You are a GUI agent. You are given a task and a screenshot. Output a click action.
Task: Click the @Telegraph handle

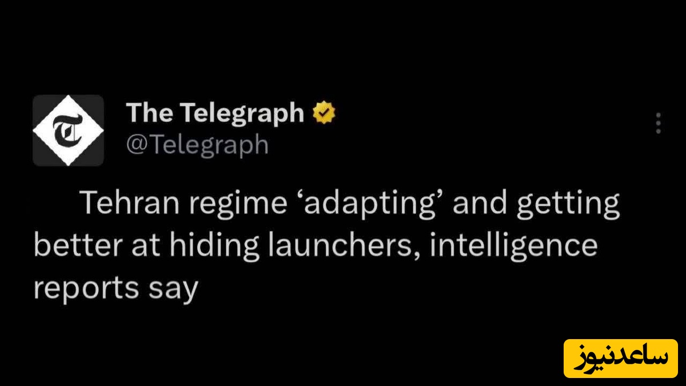coord(197,145)
